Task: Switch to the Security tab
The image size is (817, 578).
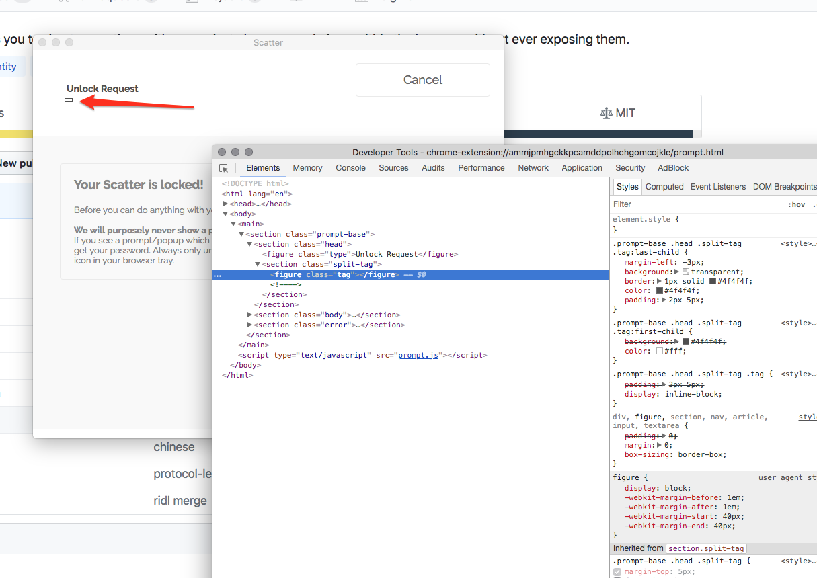Action: [630, 168]
